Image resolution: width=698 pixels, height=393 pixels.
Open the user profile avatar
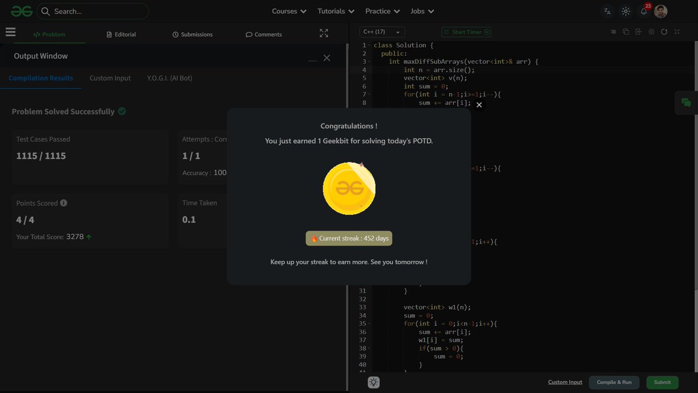(661, 11)
